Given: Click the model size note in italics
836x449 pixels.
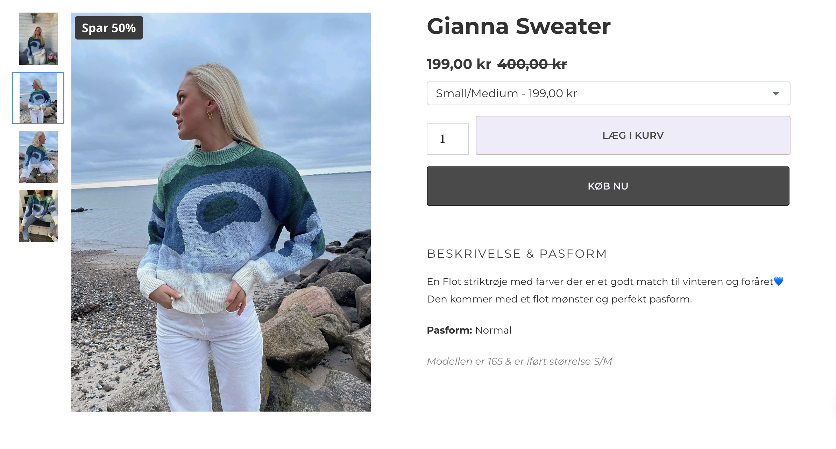Looking at the screenshot, I should [519, 361].
